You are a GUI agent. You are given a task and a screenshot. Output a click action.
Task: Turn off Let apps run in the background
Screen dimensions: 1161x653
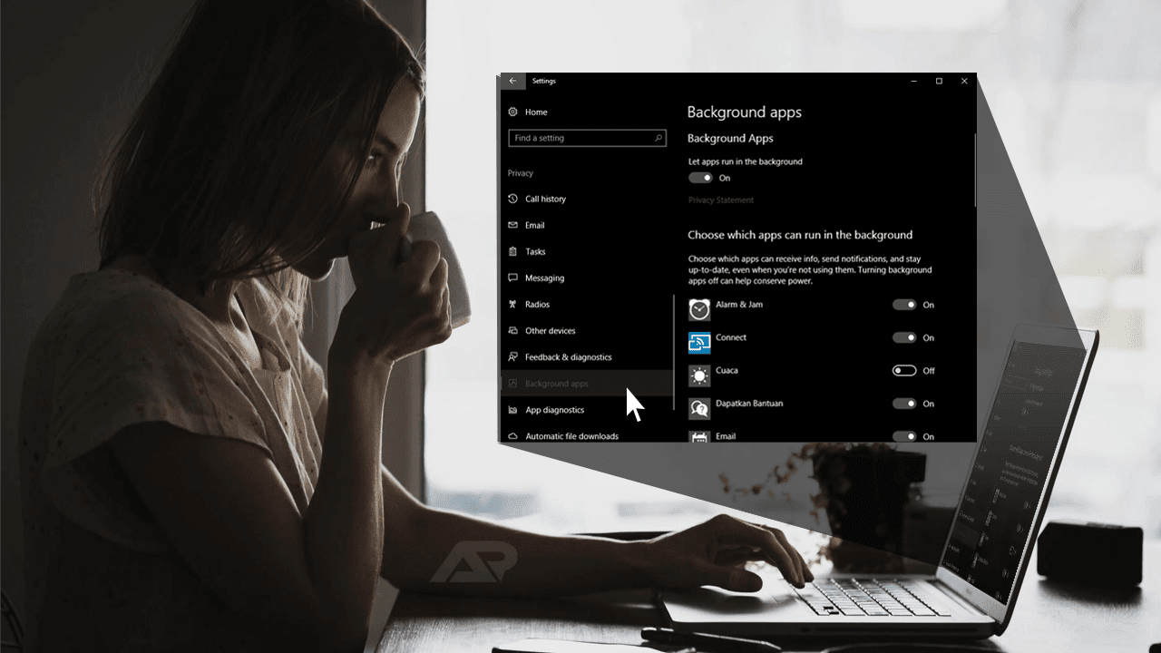(x=700, y=178)
